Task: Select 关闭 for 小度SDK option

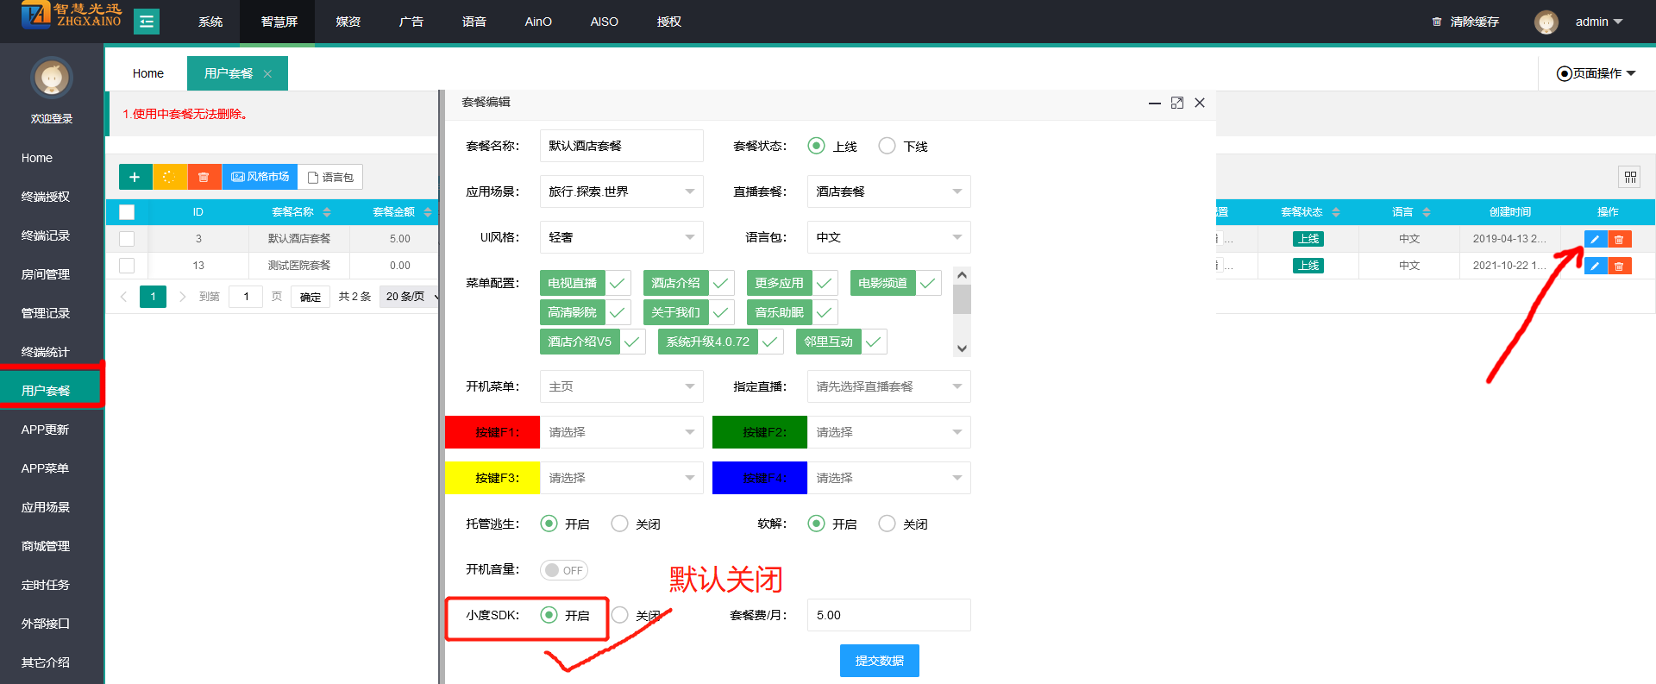Action: click(x=619, y=615)
